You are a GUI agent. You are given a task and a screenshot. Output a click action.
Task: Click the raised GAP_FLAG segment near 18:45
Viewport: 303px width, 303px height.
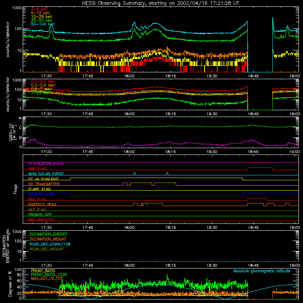tap(260, 168)
